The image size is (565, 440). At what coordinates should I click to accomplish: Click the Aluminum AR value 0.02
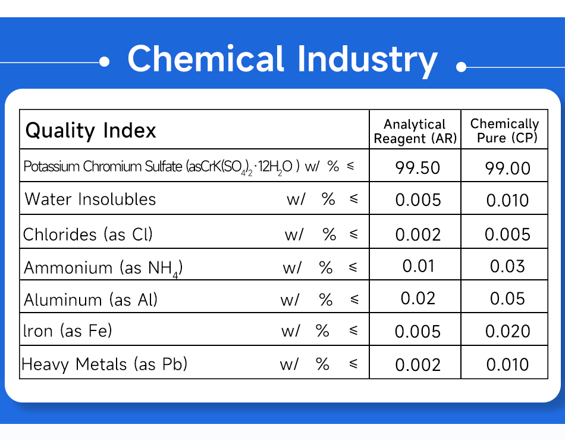pyautogui.click(x=418, y=298)
